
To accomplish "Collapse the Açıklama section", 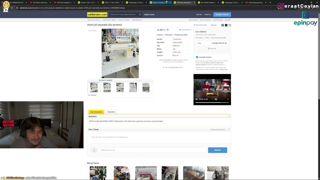I will click(229, 116).
